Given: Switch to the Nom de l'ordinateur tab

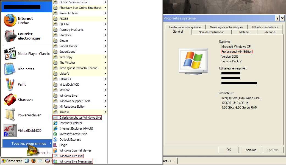Looking at the screenshot, I should 211,32.
